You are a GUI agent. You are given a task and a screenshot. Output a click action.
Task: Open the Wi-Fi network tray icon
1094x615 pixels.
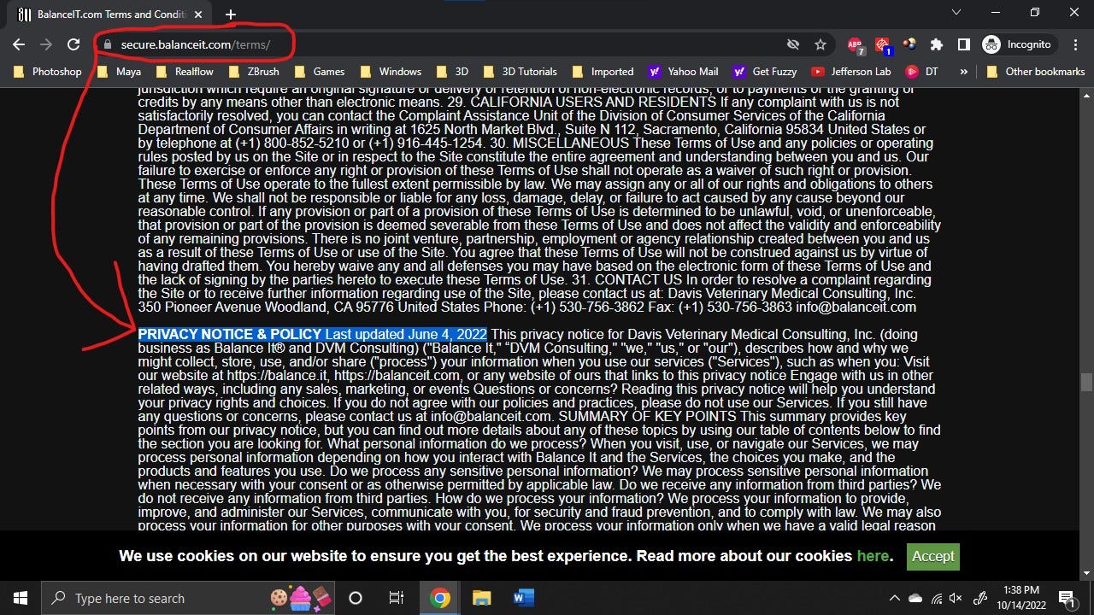pos(937,598)
